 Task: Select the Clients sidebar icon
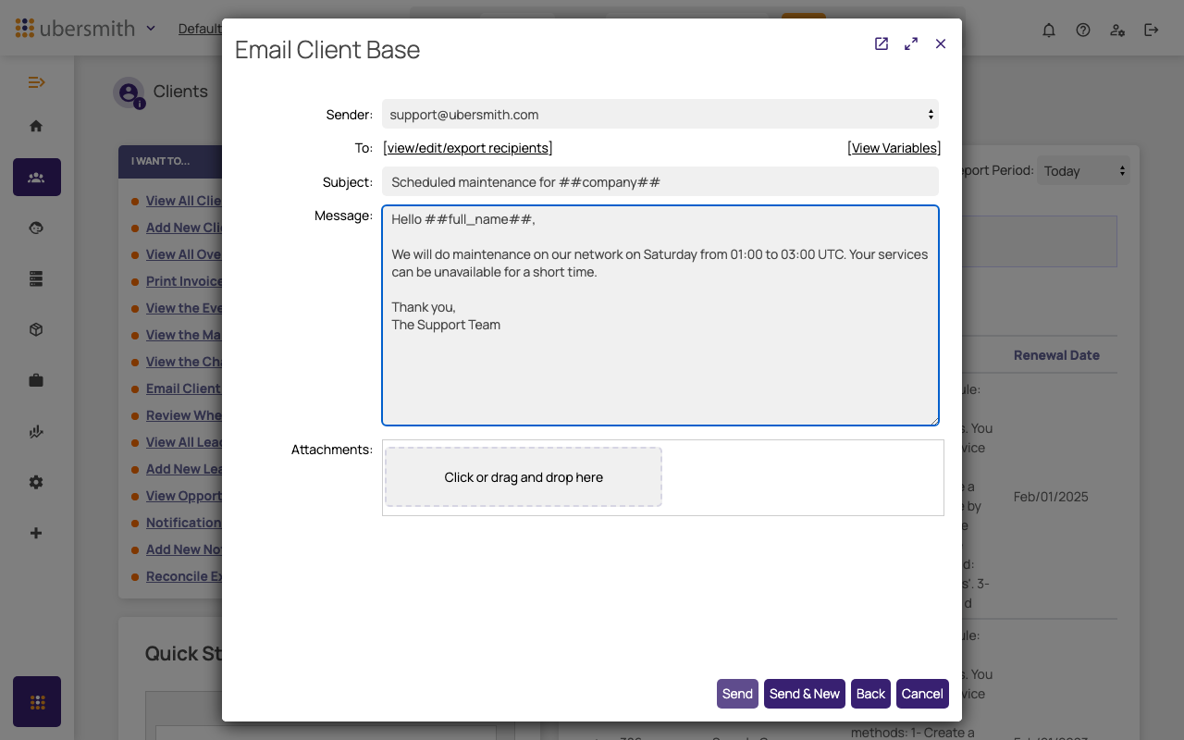(37, 177)
